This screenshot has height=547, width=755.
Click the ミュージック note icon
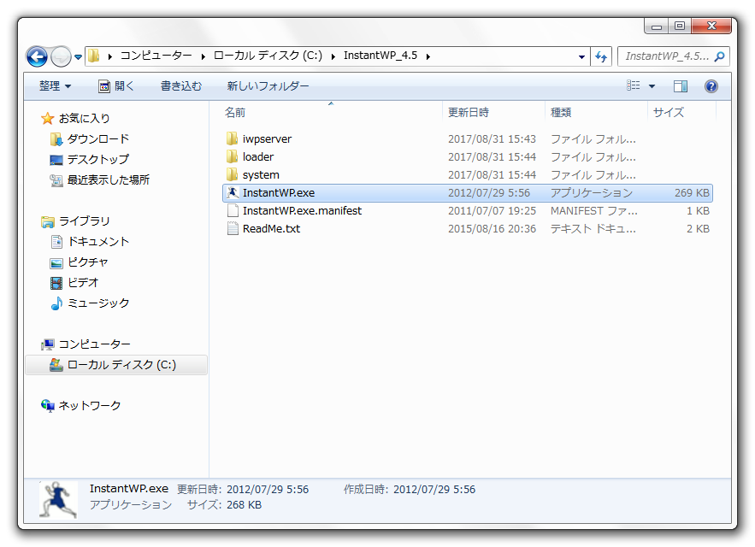pyautogui.click(x=56, y=303)
